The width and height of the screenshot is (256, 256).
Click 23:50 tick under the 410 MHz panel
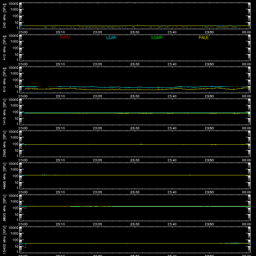209,64
